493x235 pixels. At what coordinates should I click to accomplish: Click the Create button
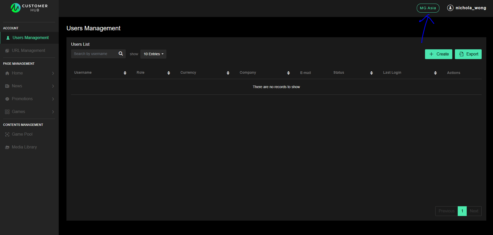coord(438,54)
